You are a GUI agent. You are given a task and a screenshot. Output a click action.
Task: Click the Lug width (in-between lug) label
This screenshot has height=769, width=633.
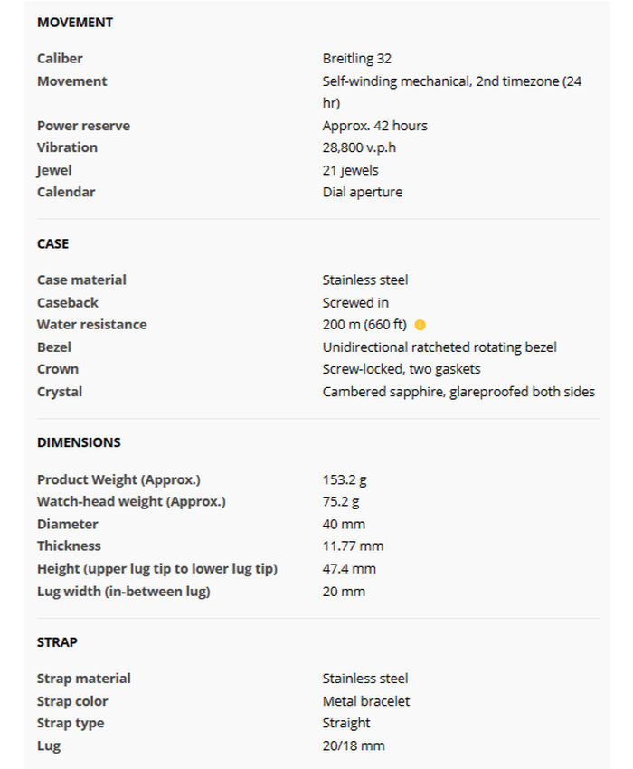pyautogui.click(x=123, y=591)
